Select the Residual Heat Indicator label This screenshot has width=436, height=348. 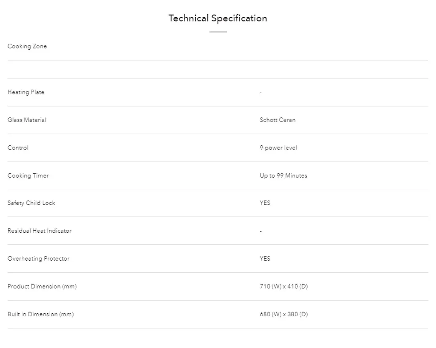[x=39, y=231]
